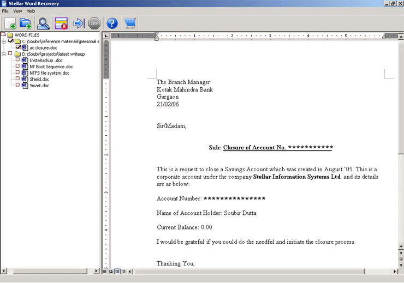Click 'Stellar Information Systems Ltd' bold text
Image resolution: width=404 pixels, height=283 pixels.
297,177
